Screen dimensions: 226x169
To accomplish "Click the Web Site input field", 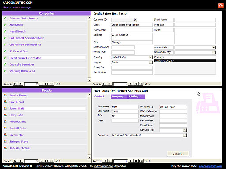I will 195,25.
